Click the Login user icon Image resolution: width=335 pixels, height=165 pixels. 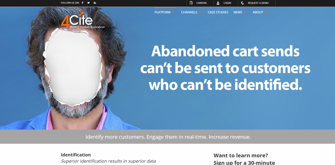click(218, 3)
